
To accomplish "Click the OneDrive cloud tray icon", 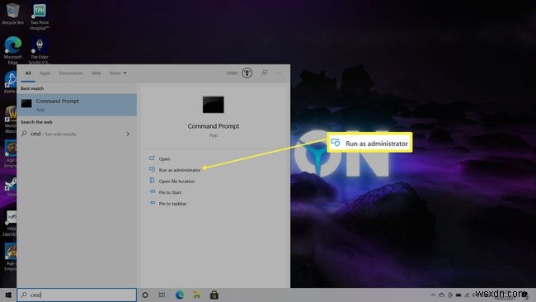I will (x=442, y=295).
